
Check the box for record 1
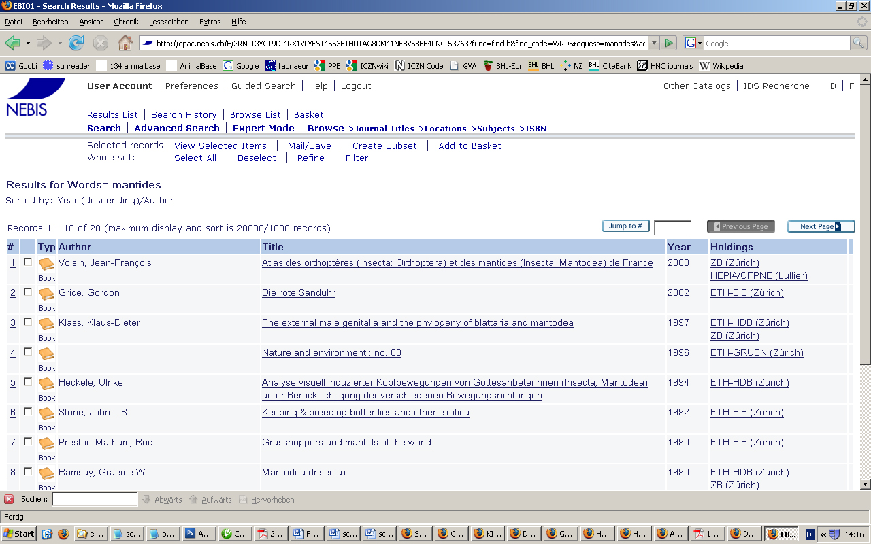(x=28, y=262)
